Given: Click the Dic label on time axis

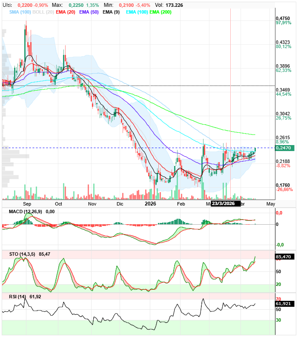Looking at the screenshot, I should [x=120, y=204].
